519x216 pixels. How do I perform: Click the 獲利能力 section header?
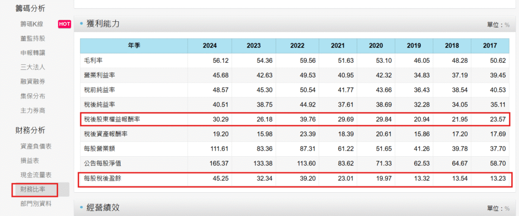point(103,24)
